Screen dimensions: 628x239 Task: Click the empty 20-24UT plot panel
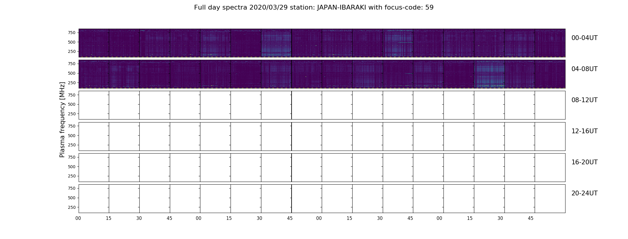(x=322, y=198)
